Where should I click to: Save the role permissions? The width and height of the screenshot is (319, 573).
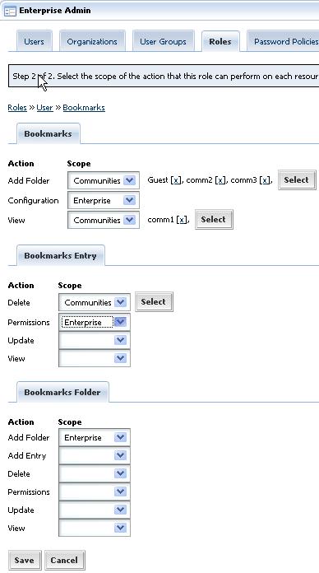pyautogui.click(x=25, y=560)
